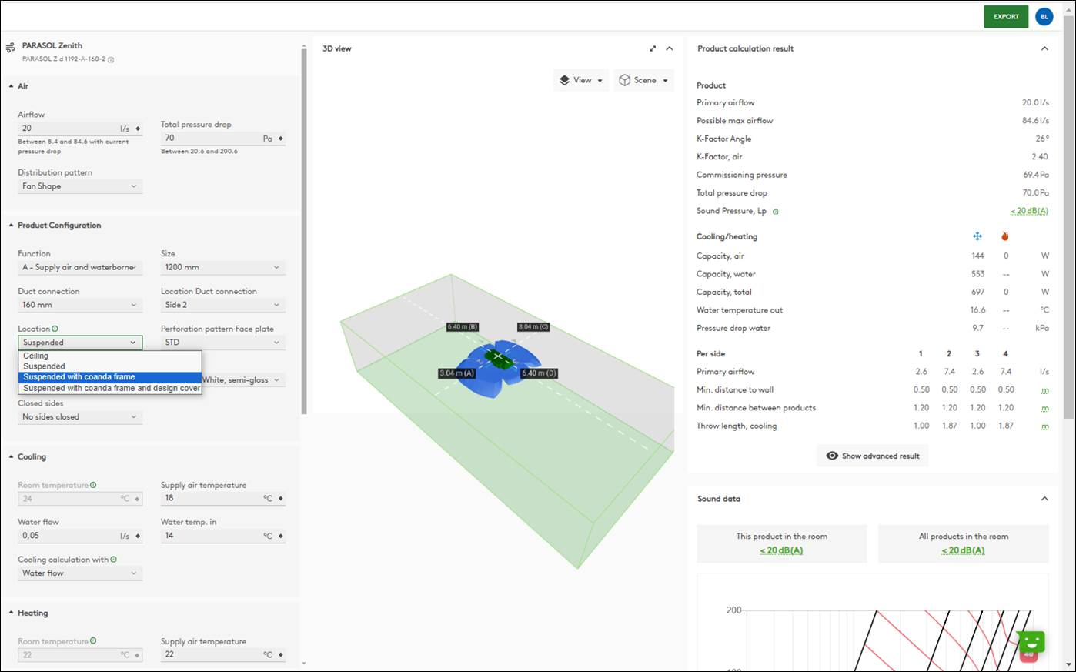Click the BL user avatar in the top bar
The image size is (1076, 672).
(x=1044, y=16)
